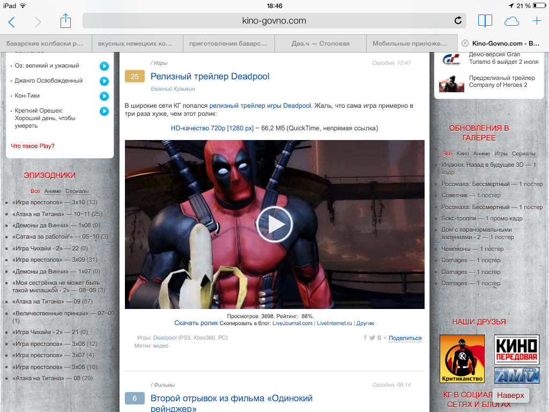The image size is (549, 412).
Task: Add a new tab with plus icon
Action: pos(537,21)
